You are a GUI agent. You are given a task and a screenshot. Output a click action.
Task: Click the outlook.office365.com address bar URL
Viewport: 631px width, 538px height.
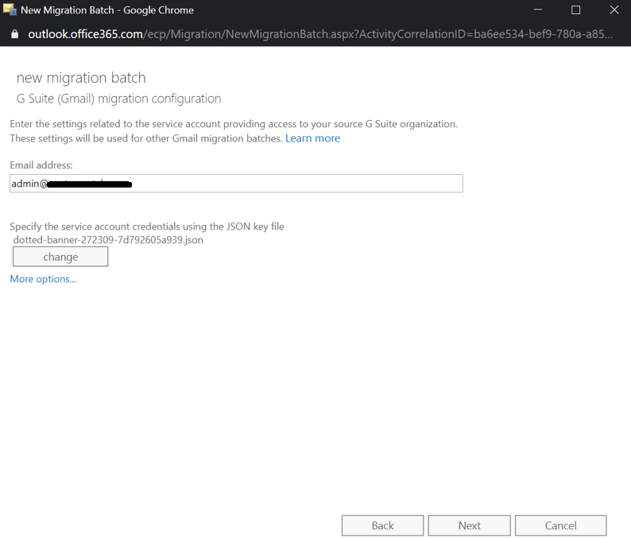tap(318, 34)
